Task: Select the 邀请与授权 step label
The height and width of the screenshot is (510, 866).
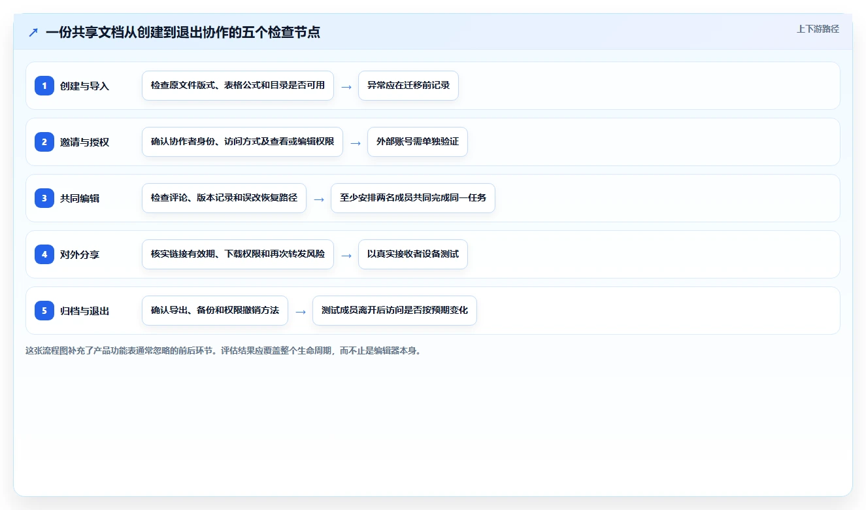Action: pos(84,142)
